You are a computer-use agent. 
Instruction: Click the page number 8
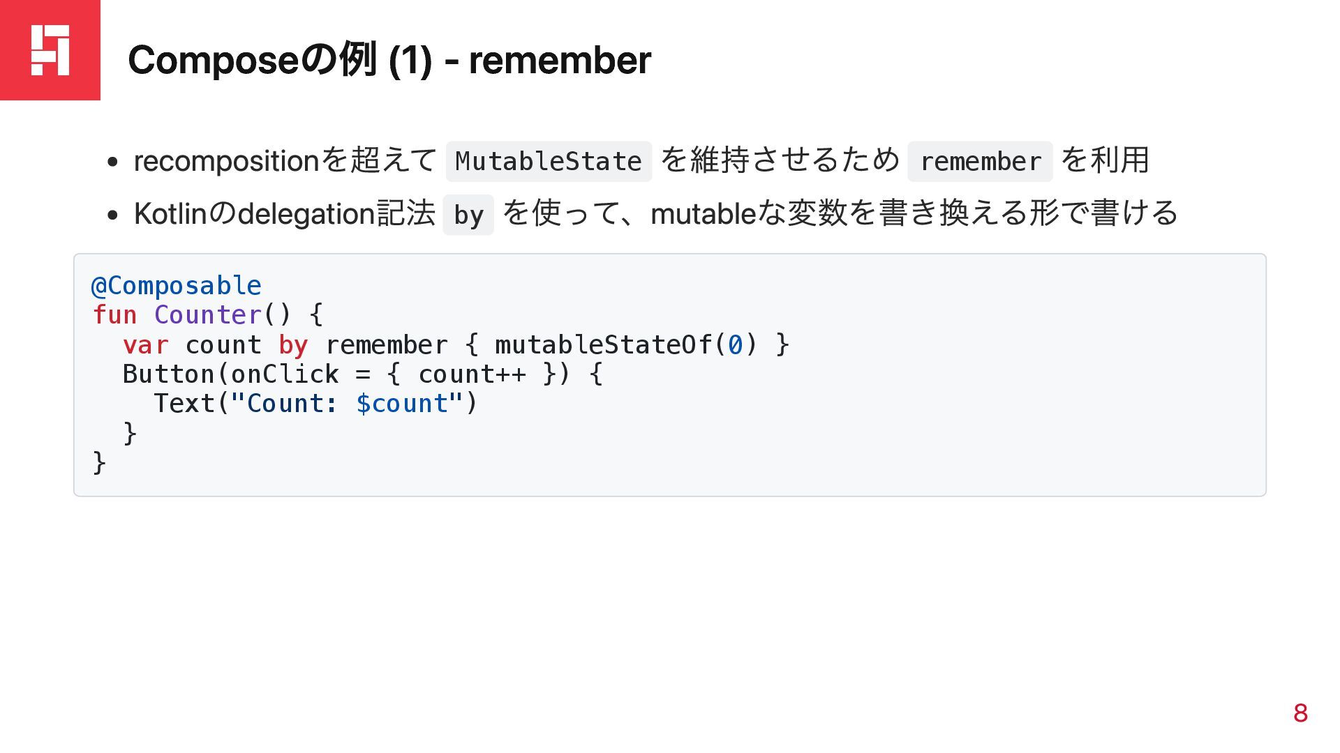(1300, 713)
